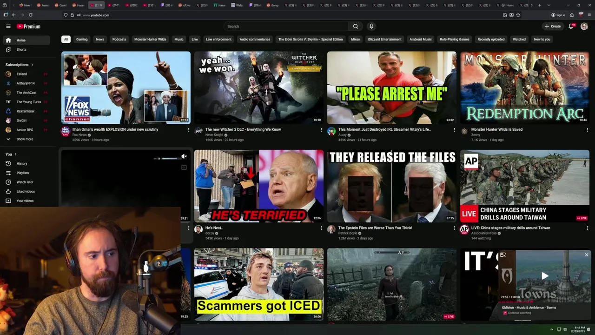
Task: Click the Create button
Action: 553,27
